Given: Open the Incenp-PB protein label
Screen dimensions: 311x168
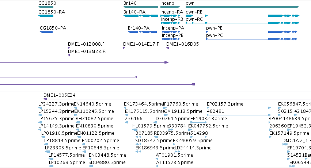Looking at the screenshot, I should pos(172,35).
